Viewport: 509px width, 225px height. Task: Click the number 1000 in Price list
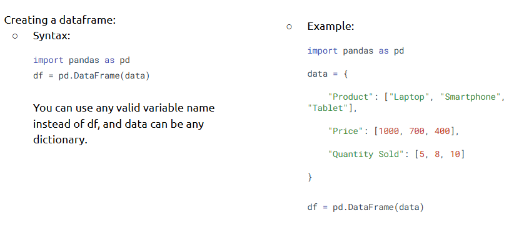click(x=389, y=131)
